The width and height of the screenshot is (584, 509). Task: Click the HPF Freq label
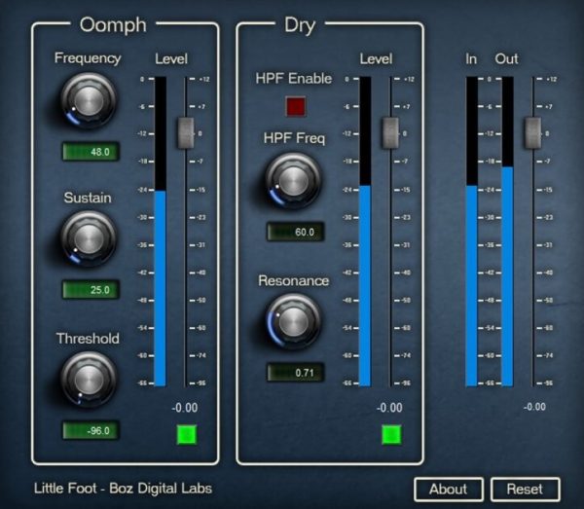294,138
